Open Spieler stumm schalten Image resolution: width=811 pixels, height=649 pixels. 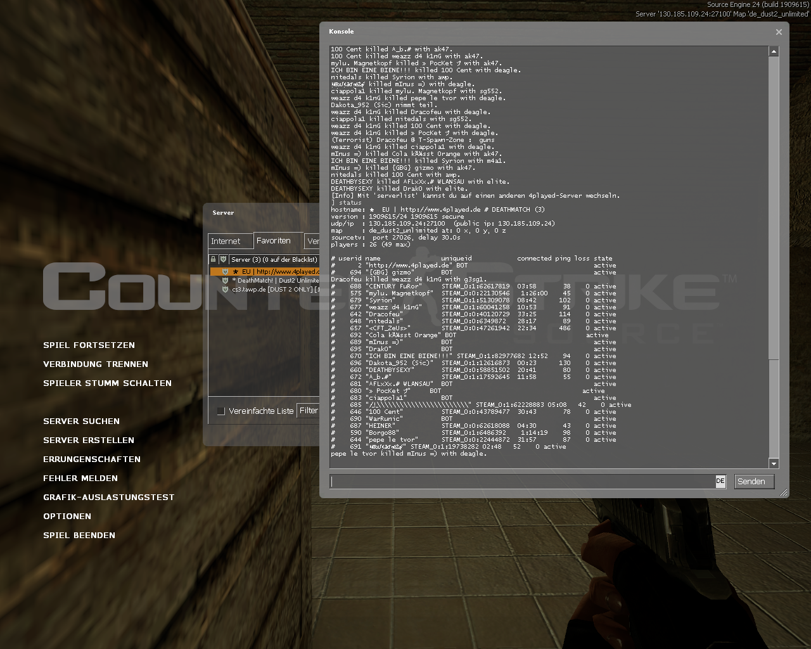(x=107, y=383)
